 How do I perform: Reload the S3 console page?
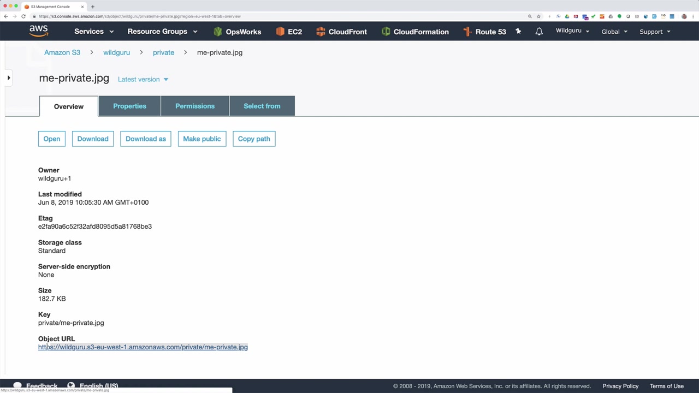[23, 16]
